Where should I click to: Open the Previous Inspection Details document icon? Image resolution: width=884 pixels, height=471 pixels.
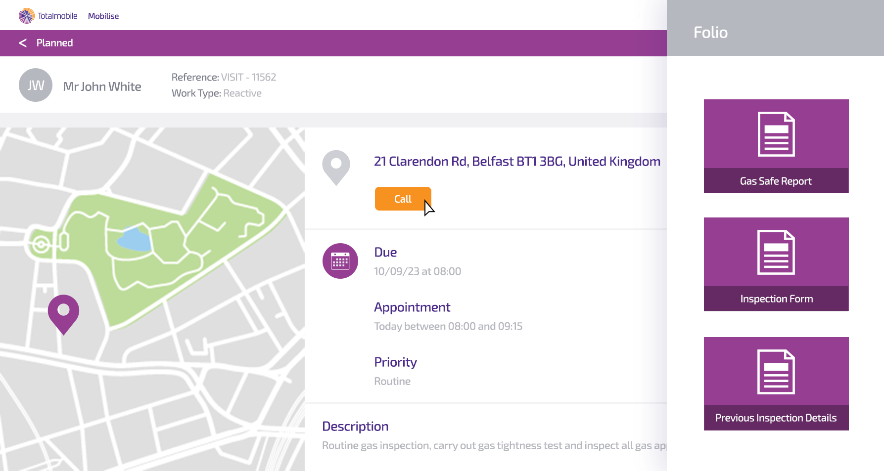click(x=776, y=372)
